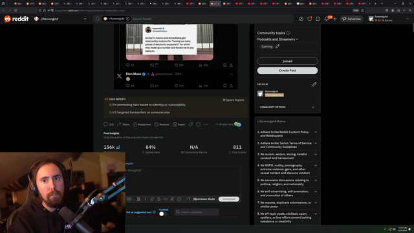Remove r/Asmongold filter from search bar
The width and height of the screenshot is (414, 233).
pos(128,19)
